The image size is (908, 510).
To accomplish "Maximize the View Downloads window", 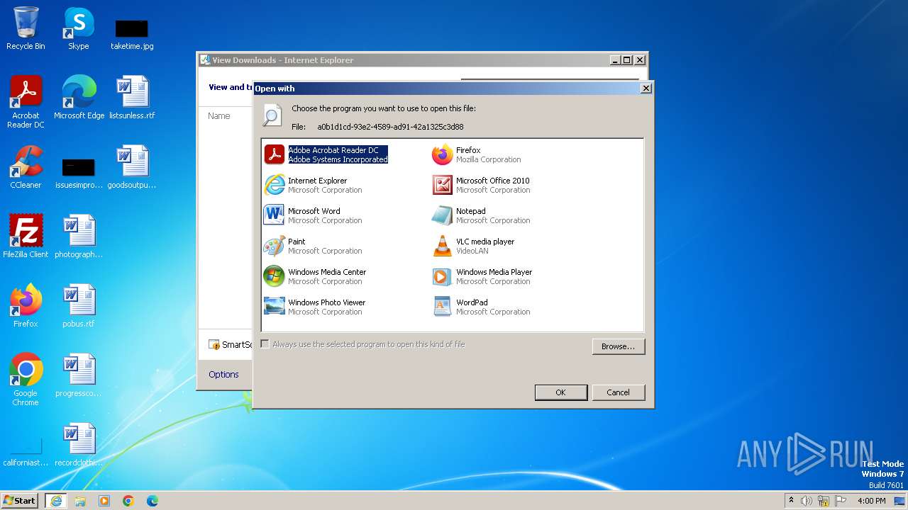I will 627,60.
